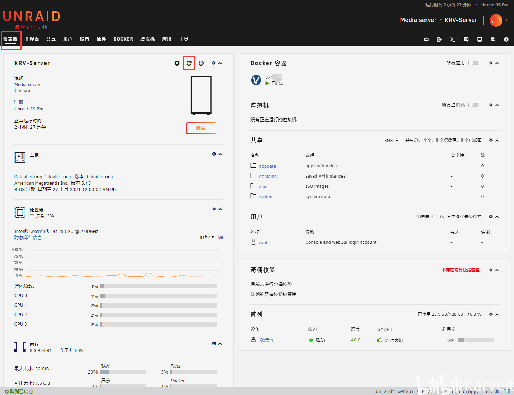
Task: Open the 磁盘 1 device link
Action: click(267, 340)
